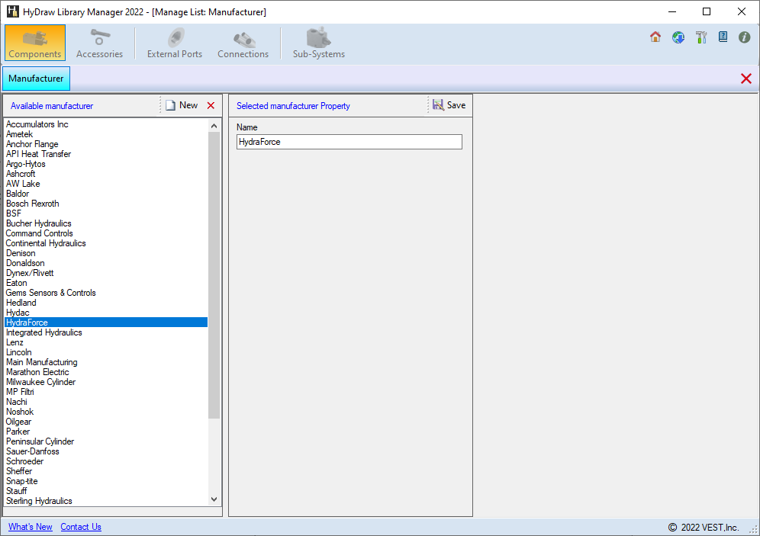Select Donaldson manufacturer
Viewport: 760px width, 536px height.
(106, 263)
